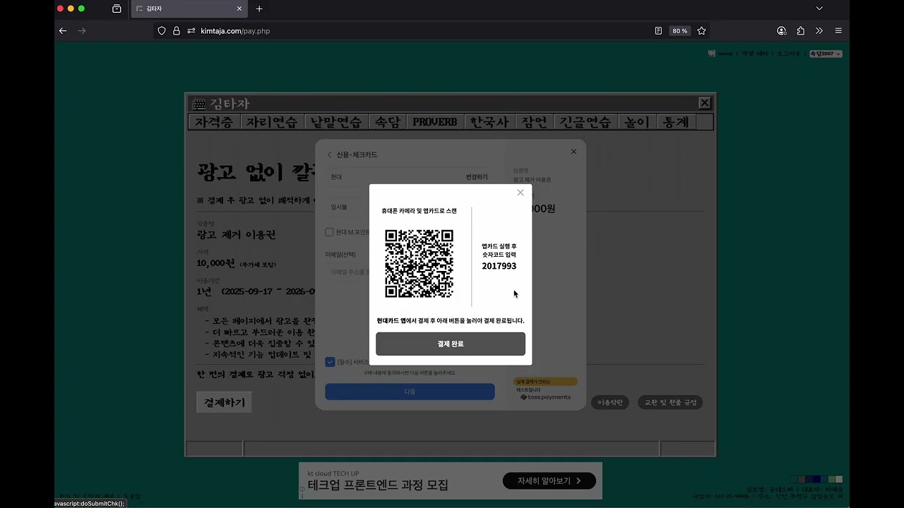Click the back chevron beside 신용·체크카드

[x=329, y=154]
